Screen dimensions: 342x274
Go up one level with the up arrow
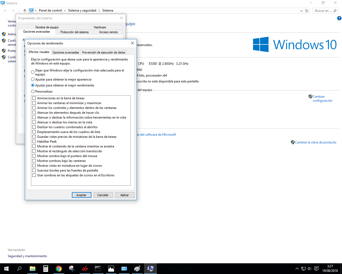click(25, 10)
